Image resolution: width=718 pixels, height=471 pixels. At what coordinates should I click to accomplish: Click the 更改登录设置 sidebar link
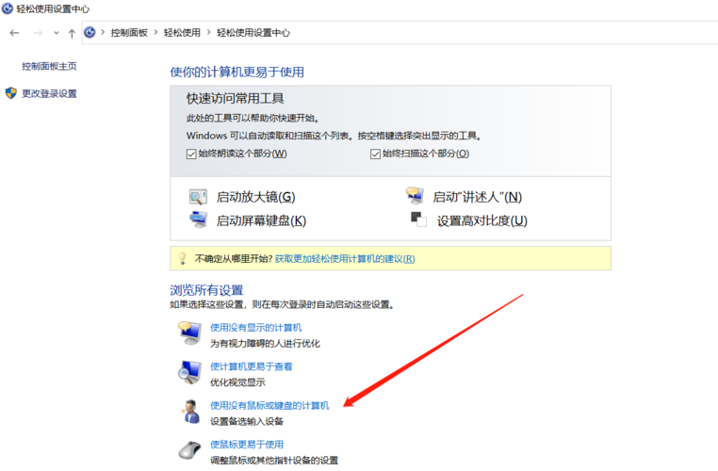pyautogui.click(x=49, y=93)
